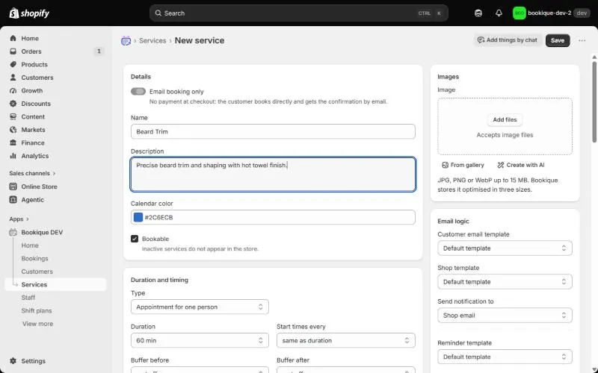Click the Online Store storefront icon
The width and height of the screenshot is (598, 373).
(13, 186)
